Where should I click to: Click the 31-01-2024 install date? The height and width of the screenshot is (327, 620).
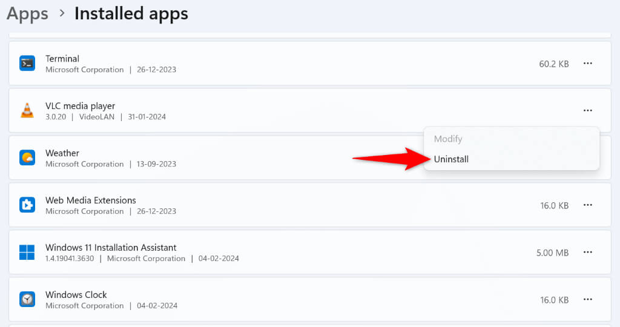pos(147,117)
